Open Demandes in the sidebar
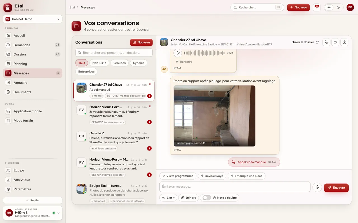The width and height of the screenshot is (358, 223). point(33,45)
